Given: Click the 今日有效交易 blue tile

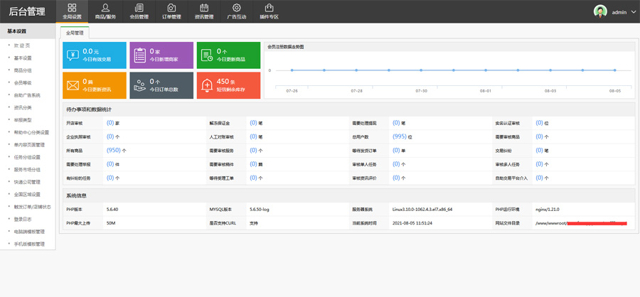Looking at the screenshot, I should point(95,55).
